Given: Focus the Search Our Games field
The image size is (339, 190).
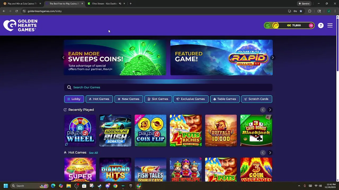Looking at the screenshot, I should tap(168, 87).
